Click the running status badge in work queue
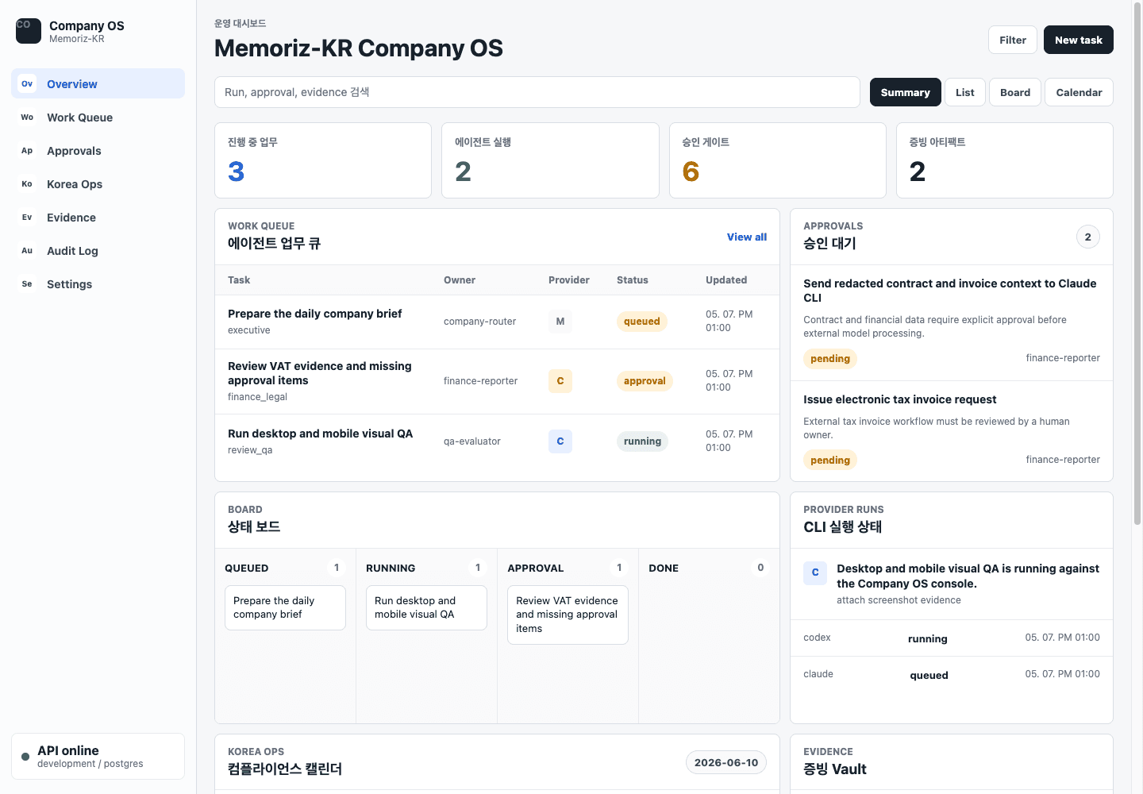The height and width of the screenshot is (794, 1143). [x=643, y=441]
